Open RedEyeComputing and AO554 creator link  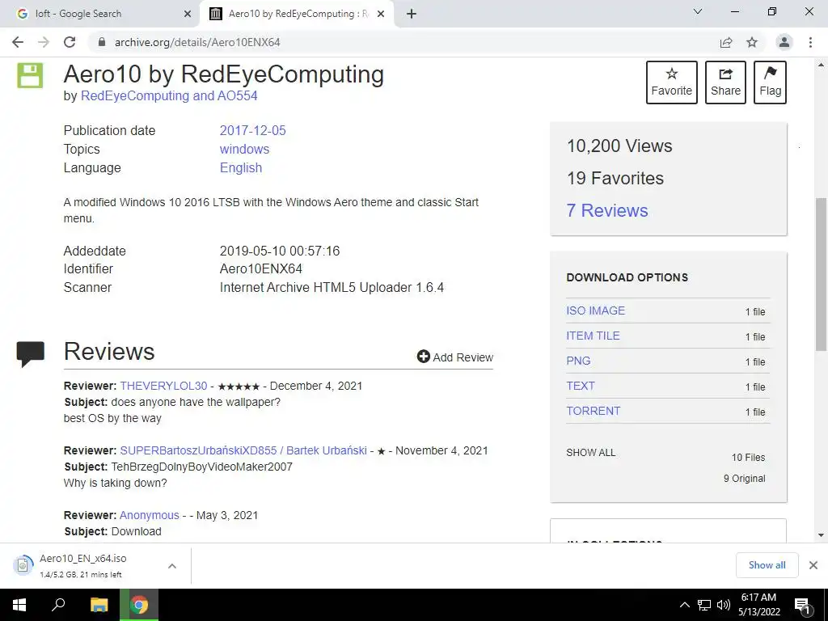tap(169, 96)
